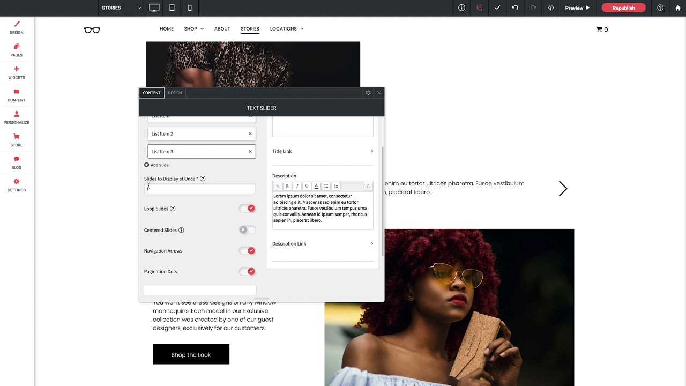The image size is (686, 386).
Task: Open the STORIES page dropdown
Action: (x=122, y=8)
